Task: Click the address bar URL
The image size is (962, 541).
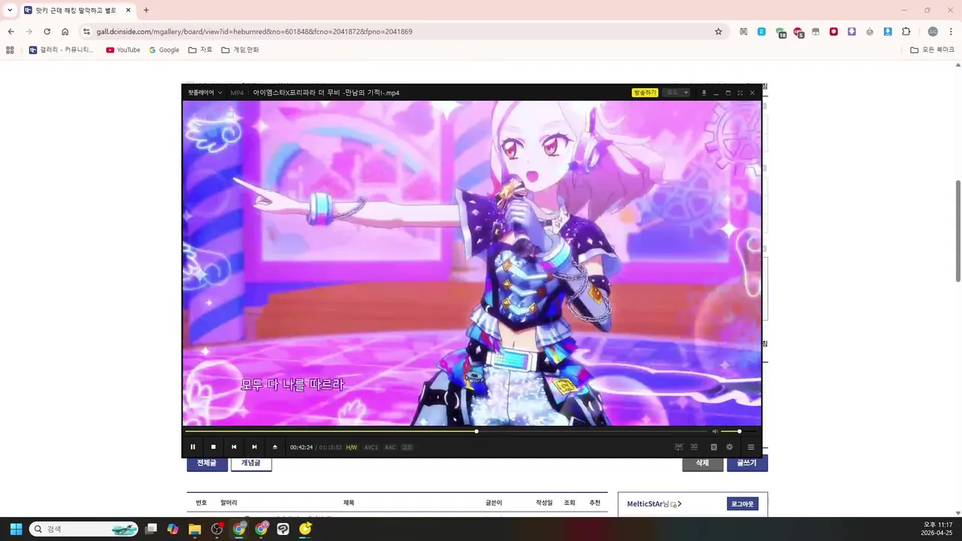Action: click(254, 32)
